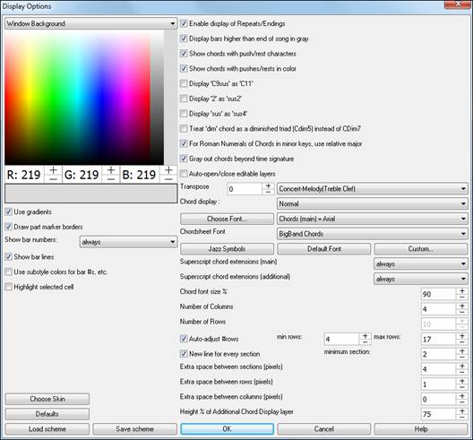Decrease the Green color value with minus
The image size is (473, 440).
[x=111, y=179]
